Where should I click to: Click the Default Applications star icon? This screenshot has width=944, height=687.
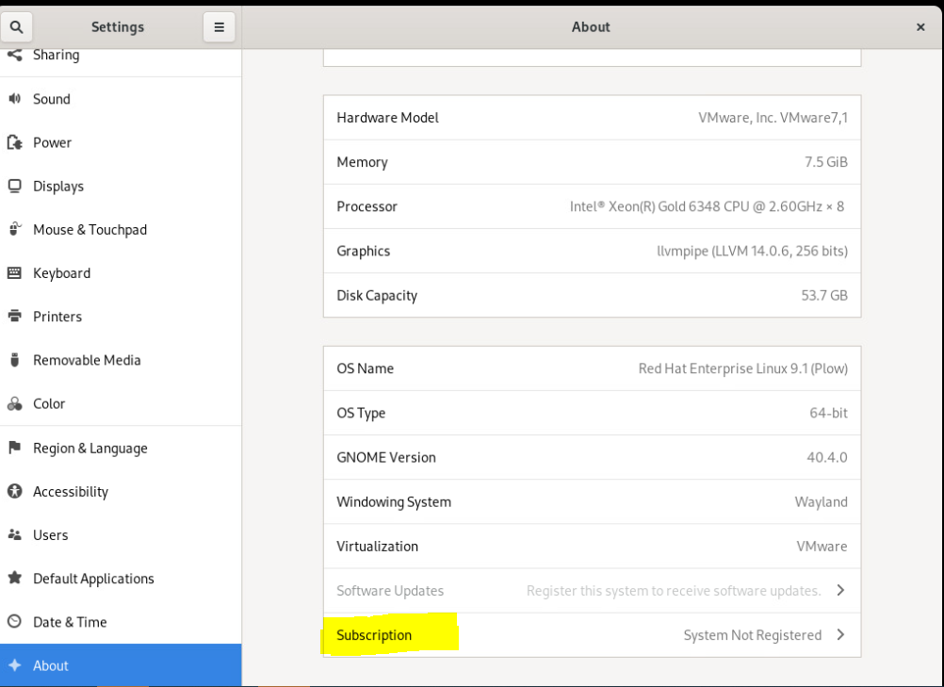click(x=15, y=579)
